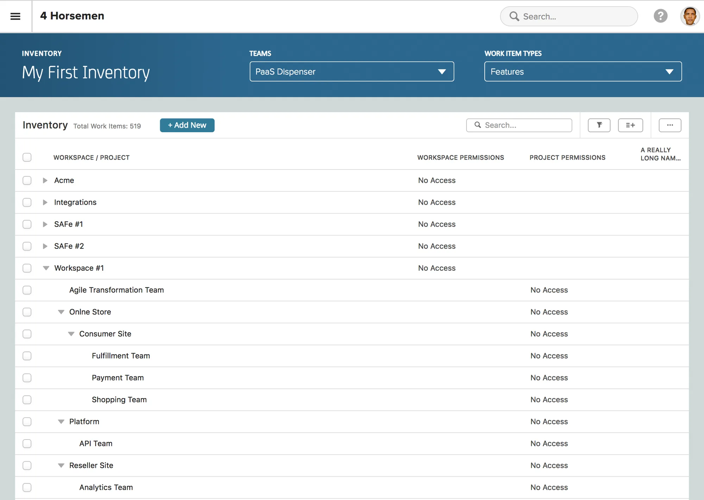Click the Inventory table Search field
704x500 pixels.
[x=519, y=125]
